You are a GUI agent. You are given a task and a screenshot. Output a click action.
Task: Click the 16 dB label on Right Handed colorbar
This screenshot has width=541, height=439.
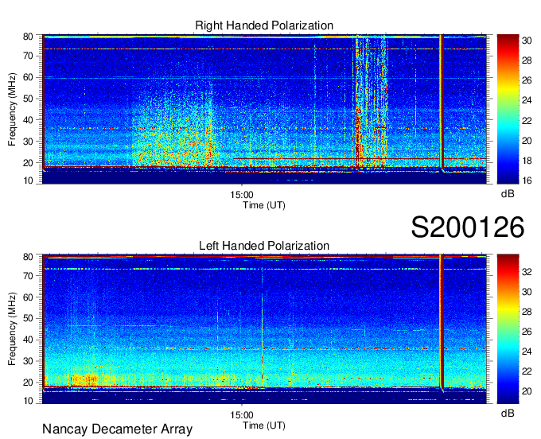(x=527, y=181)
